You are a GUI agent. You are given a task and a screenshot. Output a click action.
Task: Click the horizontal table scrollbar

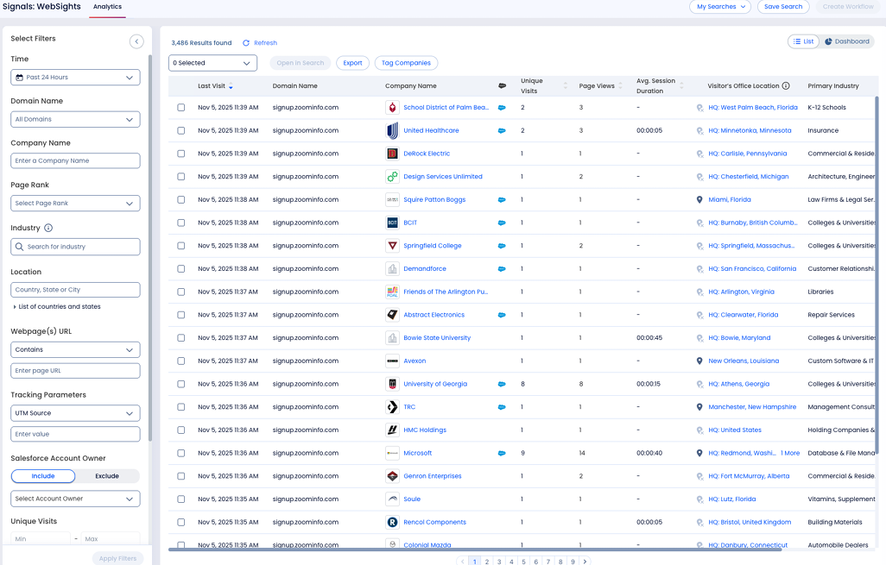[x=475, y=549]
